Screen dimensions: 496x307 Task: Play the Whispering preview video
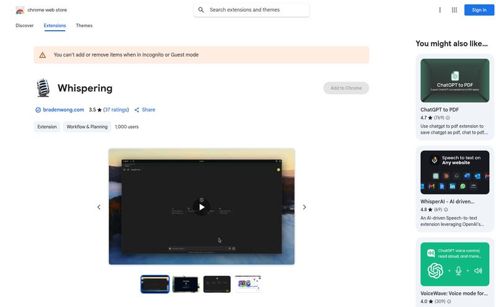[201, 207]
